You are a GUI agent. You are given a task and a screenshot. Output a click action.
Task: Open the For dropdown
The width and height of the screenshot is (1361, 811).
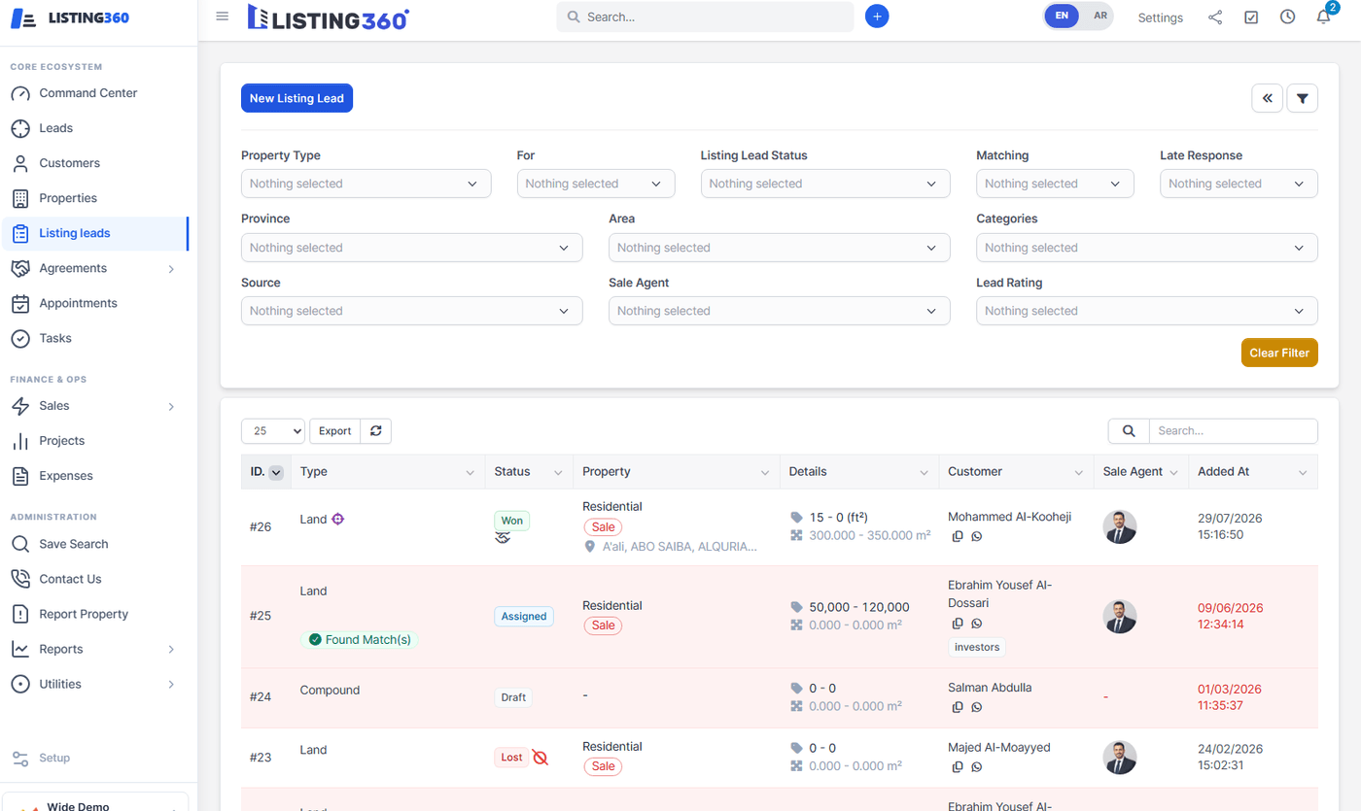tap(596, 184)
